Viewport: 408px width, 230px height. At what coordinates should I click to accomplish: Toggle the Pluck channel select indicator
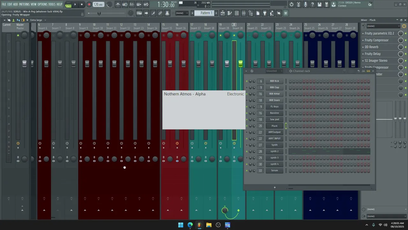pyautogui.click(x=286, y=126)
